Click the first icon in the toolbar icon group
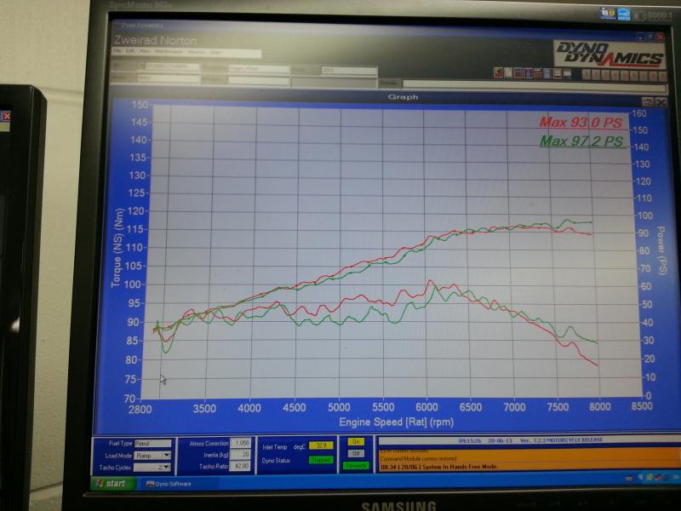681x511 pixels. pyautogui.click(x=496, y=73)
